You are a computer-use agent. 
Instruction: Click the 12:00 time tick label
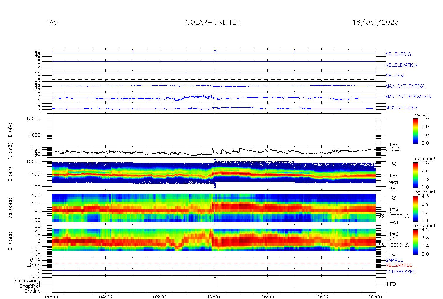click(x=214, y=297)
